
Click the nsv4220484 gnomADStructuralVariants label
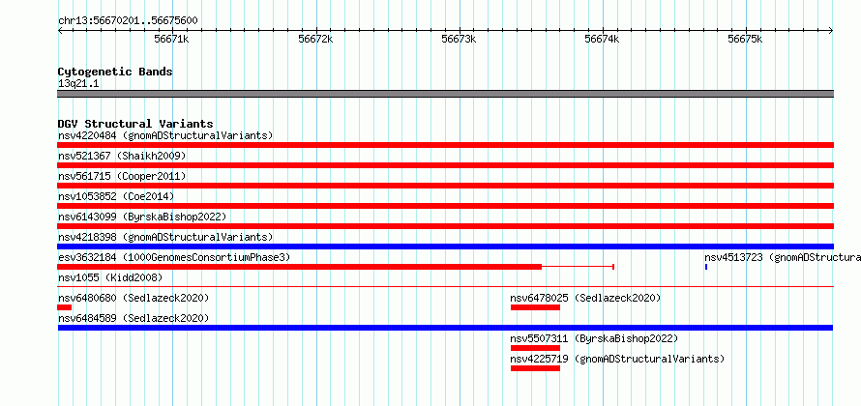coord(165,135)
